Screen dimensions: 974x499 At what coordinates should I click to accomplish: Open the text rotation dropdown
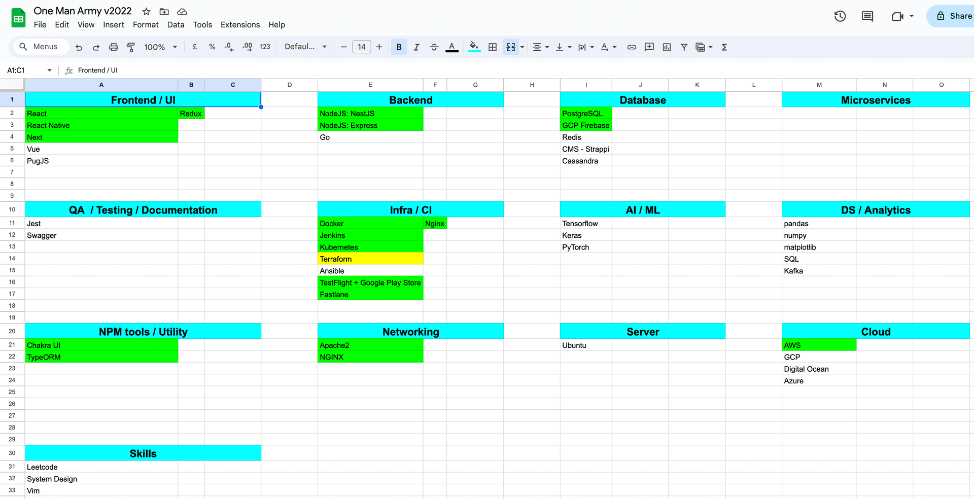pos(608,47)
